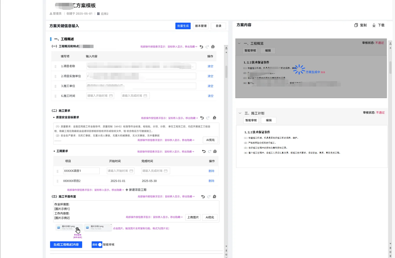The width and height of the screenshot is (395, 258).
Task: Click 清空 for 2.项目实施单位
Action: 210,76
